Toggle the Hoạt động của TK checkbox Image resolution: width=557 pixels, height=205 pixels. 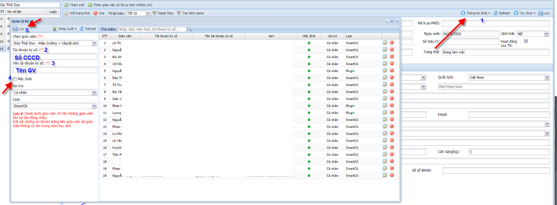526,41
